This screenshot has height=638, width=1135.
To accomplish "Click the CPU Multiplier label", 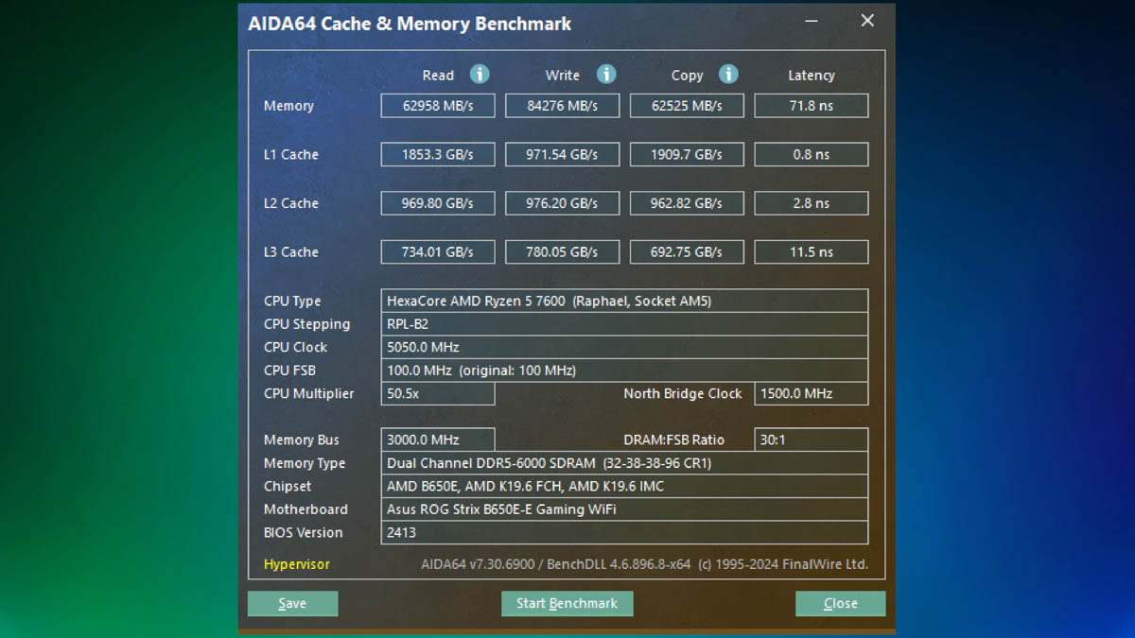I will (309, 393).
